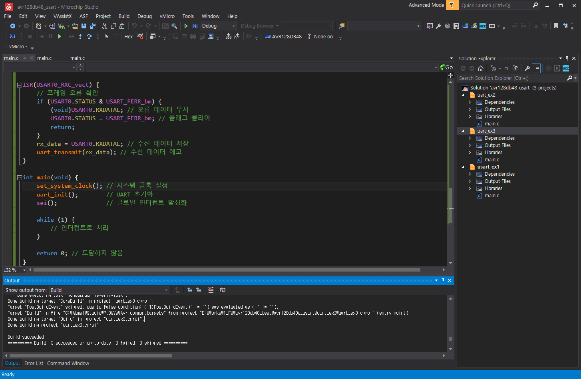Screen dimensions: 581x379
Task: Click Solution Explorer Properties wrench icon
Action: click(x=527, y=68)
